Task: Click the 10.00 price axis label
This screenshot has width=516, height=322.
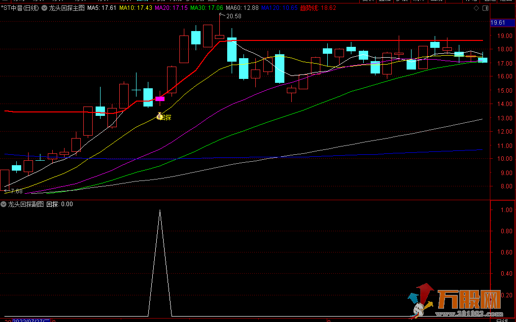Action: coord(506,159)
